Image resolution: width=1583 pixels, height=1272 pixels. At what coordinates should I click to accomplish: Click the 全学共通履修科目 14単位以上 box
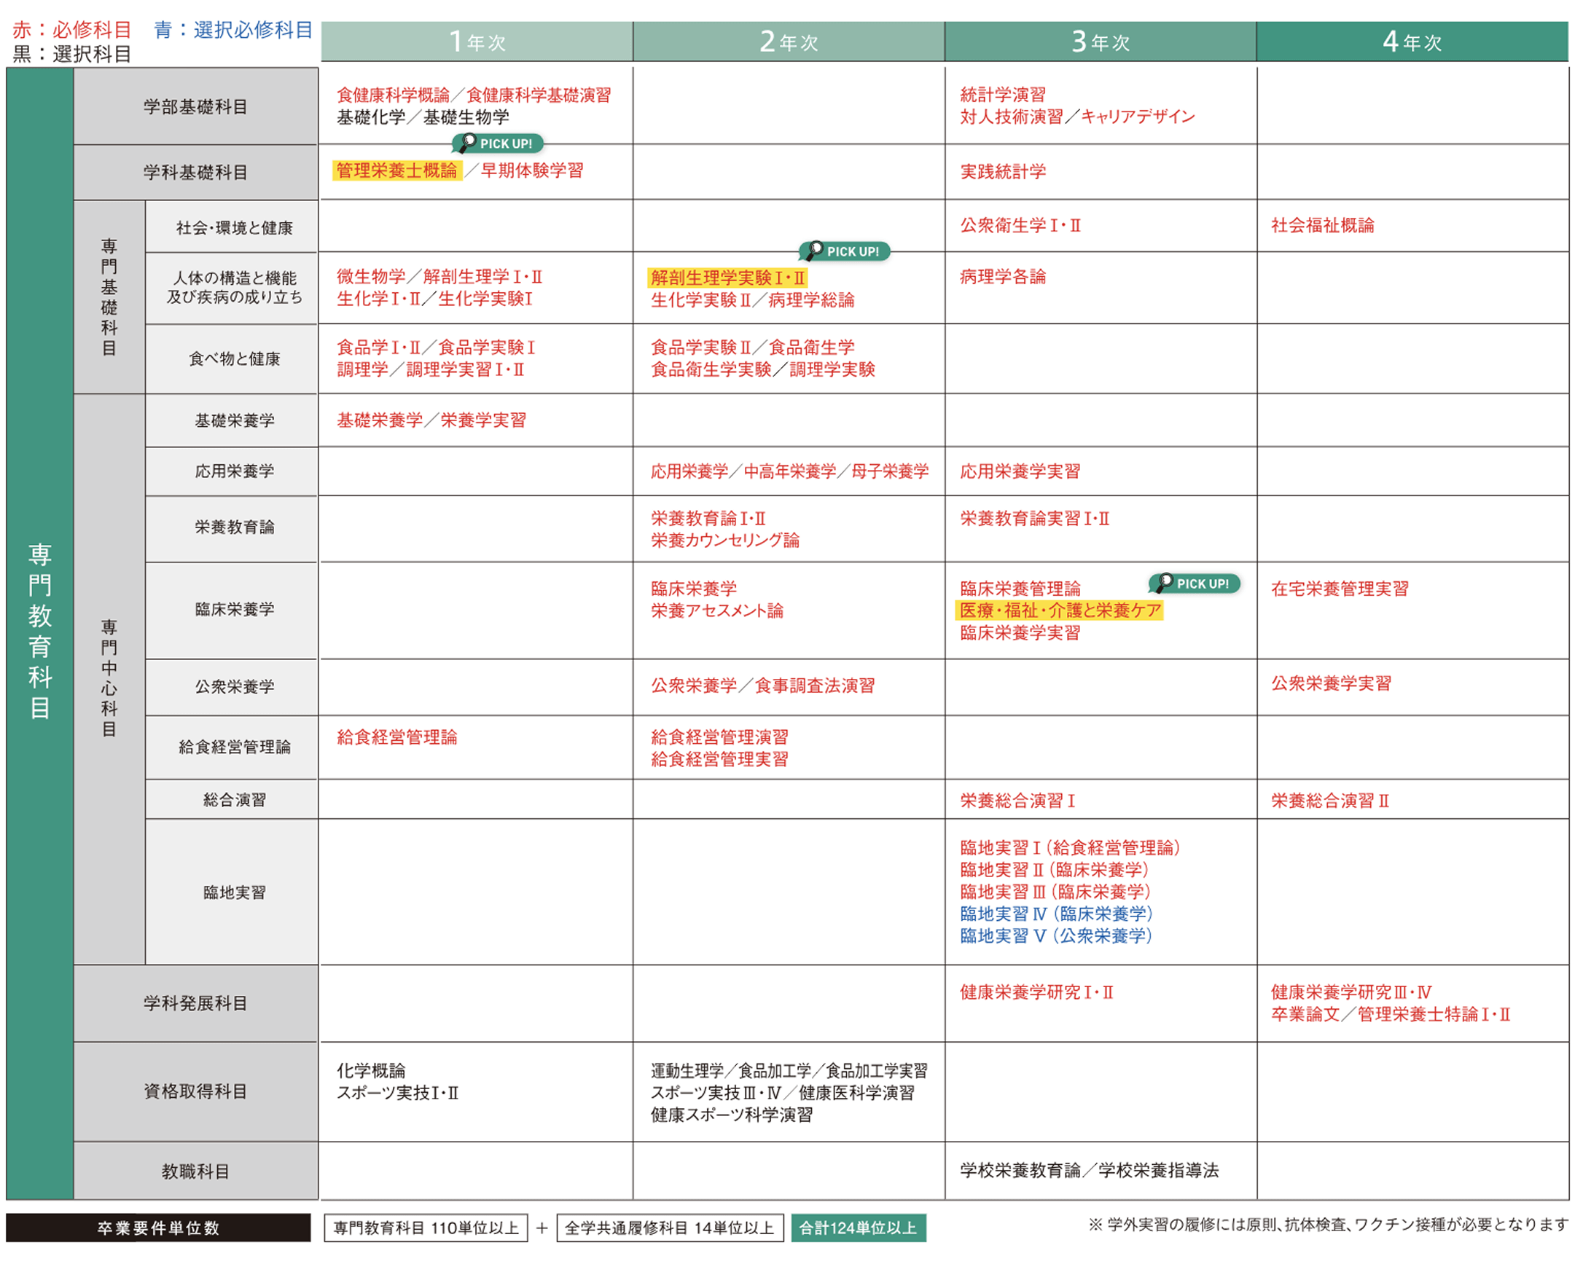(669, 1228)
